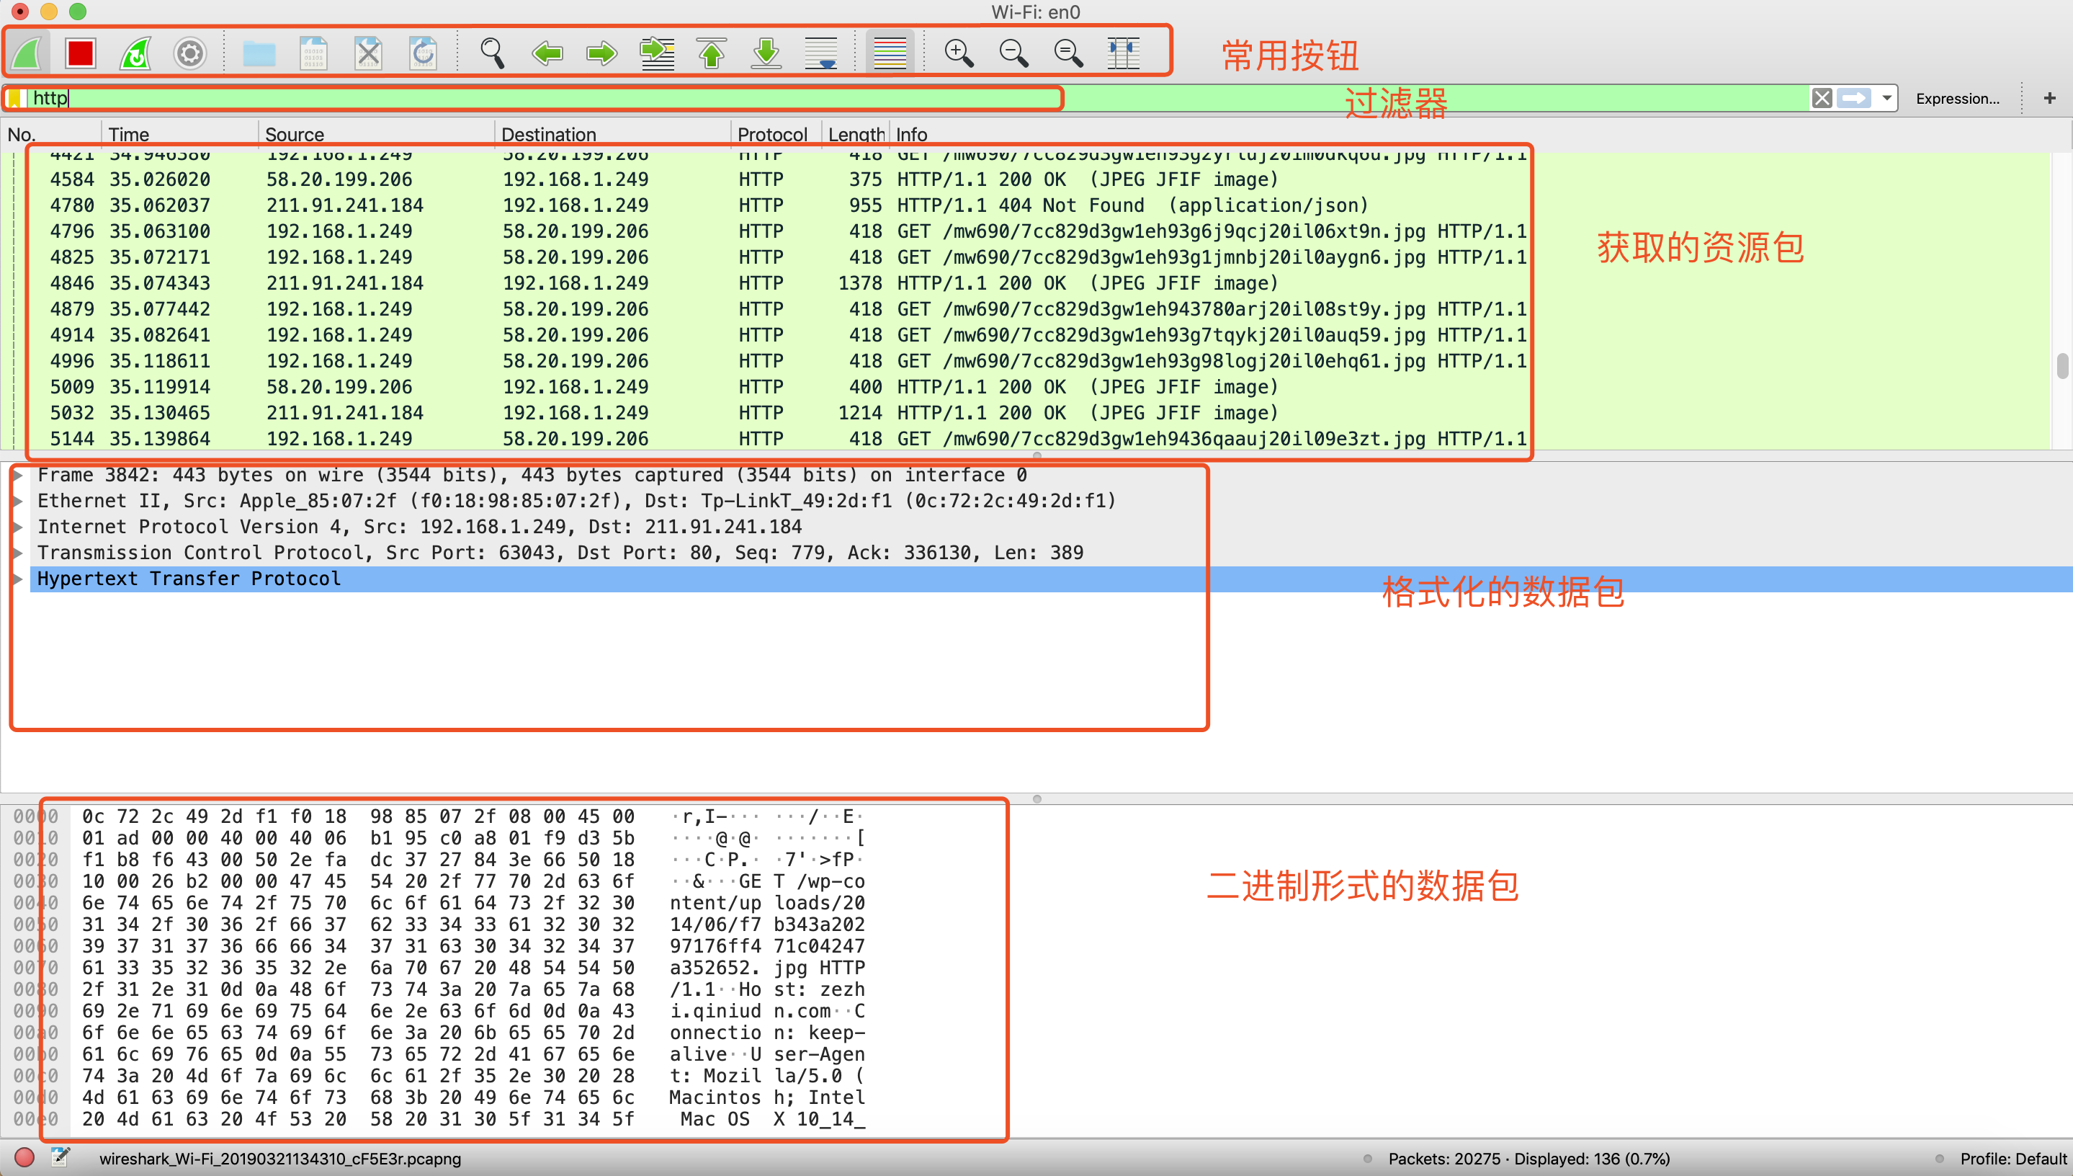
Task: Apply the display filter with arrow button
Action: point(1854,99)
